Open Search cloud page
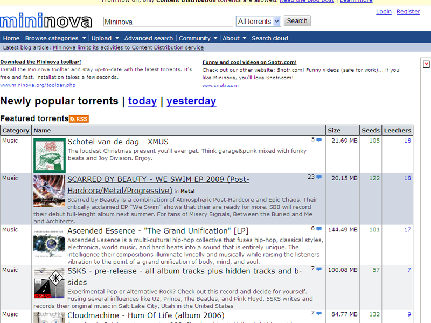Image resolution: width=431 pixels, height=323 pixels. (x=270, y=38)
